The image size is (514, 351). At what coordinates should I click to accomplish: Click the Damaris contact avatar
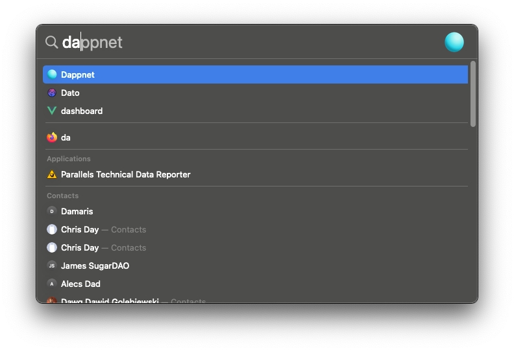(52, 211)
